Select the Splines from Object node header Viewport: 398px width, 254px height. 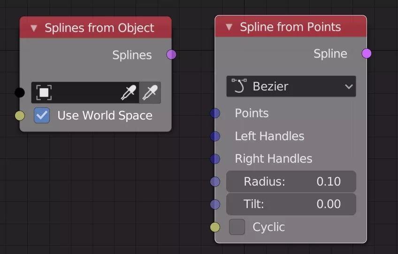tap(96, 27)
